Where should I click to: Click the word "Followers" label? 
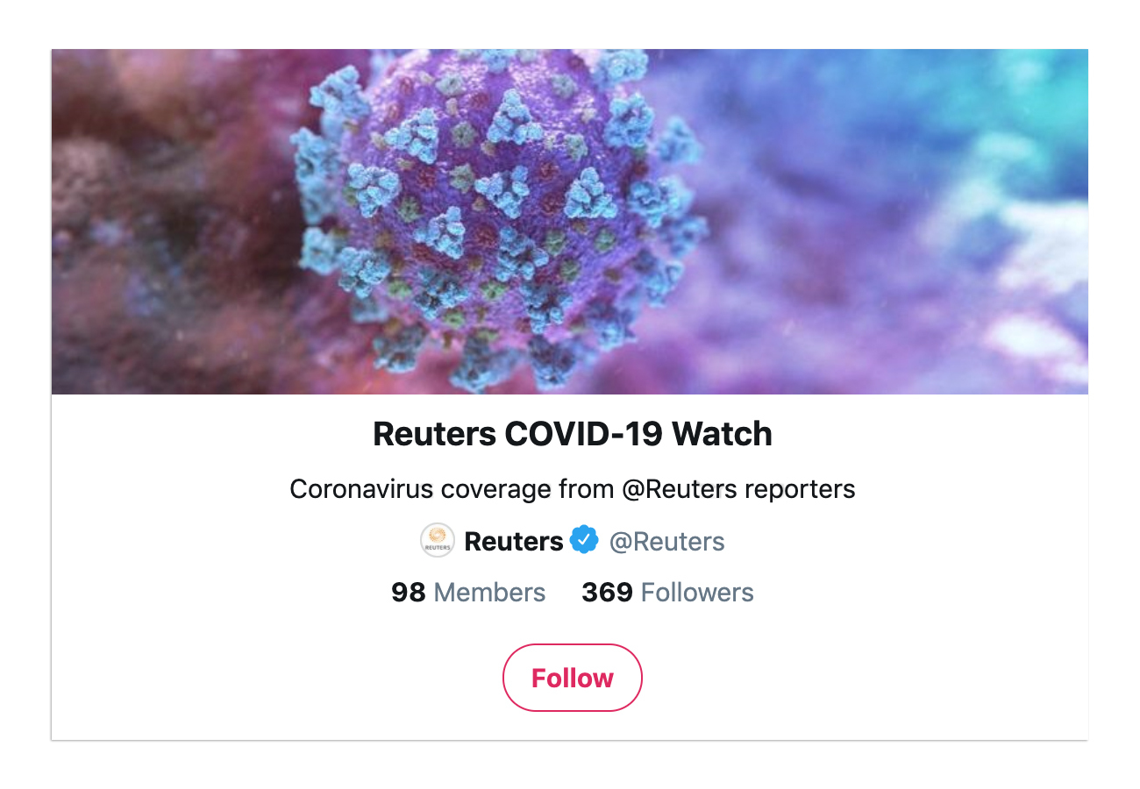click(x=698, y=593)
